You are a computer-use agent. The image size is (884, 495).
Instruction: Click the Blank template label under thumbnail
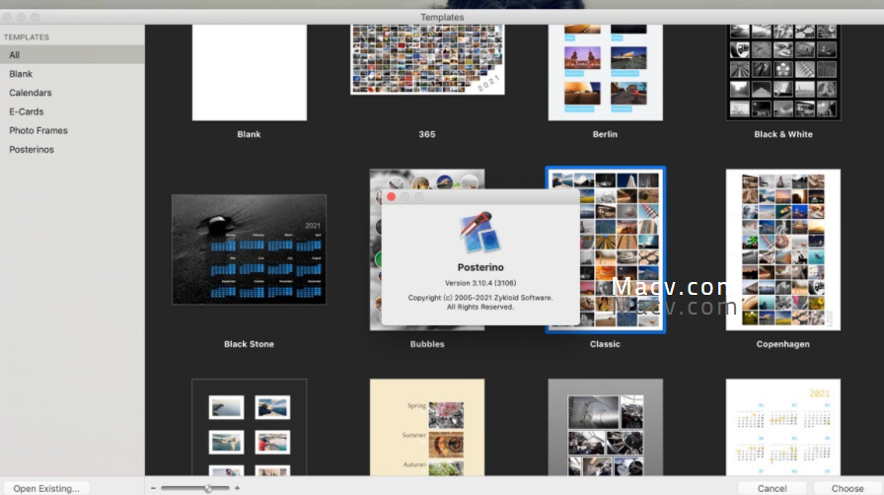[249, 134]
